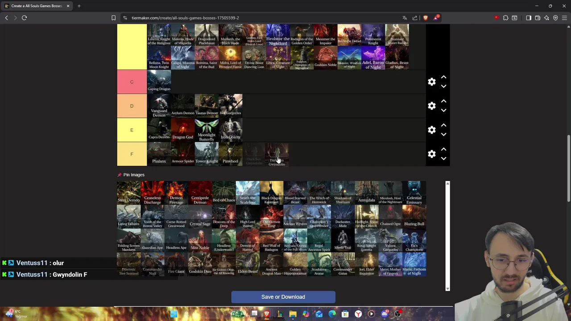This screenshot has height=321, width=571.
Task: Select Vanguard Demon thumbnail
Action: tap(159, 106)
